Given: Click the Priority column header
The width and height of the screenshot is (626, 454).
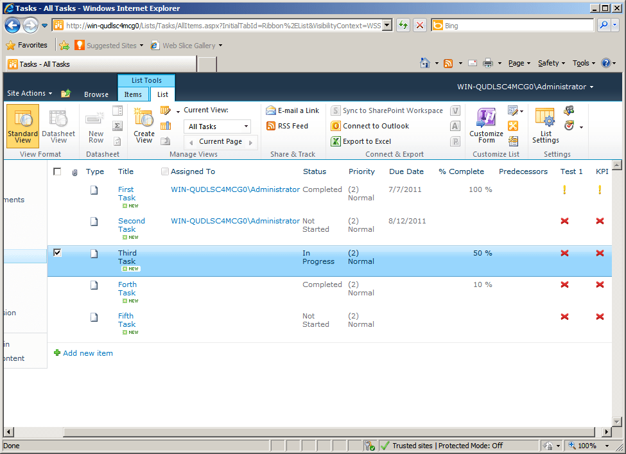Looking at the screenshot, I should [x=361, y=171].
